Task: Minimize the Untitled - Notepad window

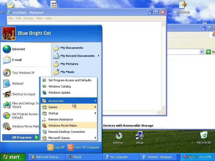Action: [150, 12]
